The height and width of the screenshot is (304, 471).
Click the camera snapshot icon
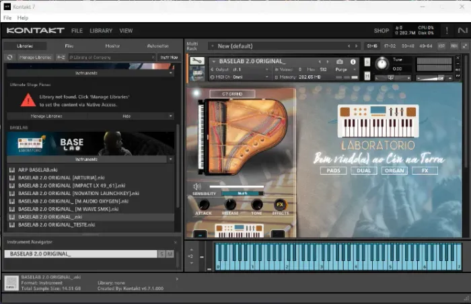[x=340, y=62]
